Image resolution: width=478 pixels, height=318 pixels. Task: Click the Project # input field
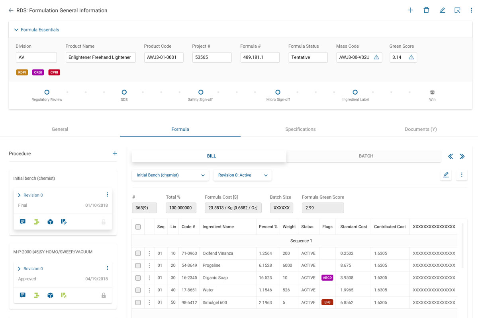212,57
